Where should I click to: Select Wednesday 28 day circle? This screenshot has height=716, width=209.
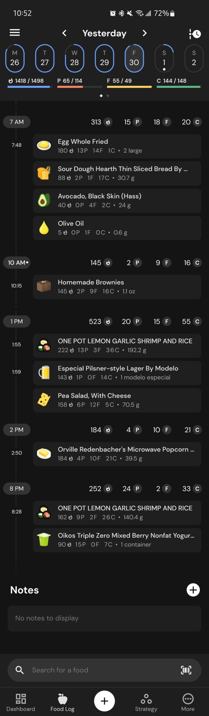(75, 58)
